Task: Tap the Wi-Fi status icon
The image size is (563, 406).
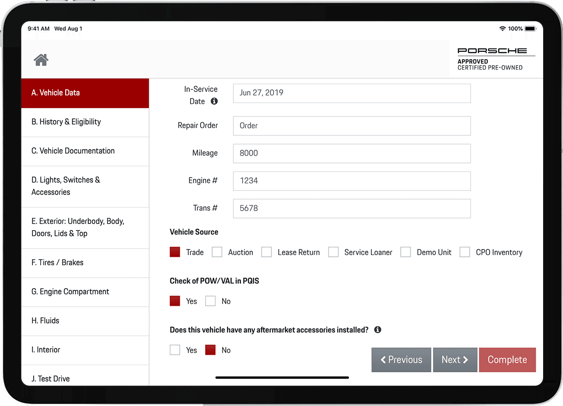Action: click(x=502, y=29)
